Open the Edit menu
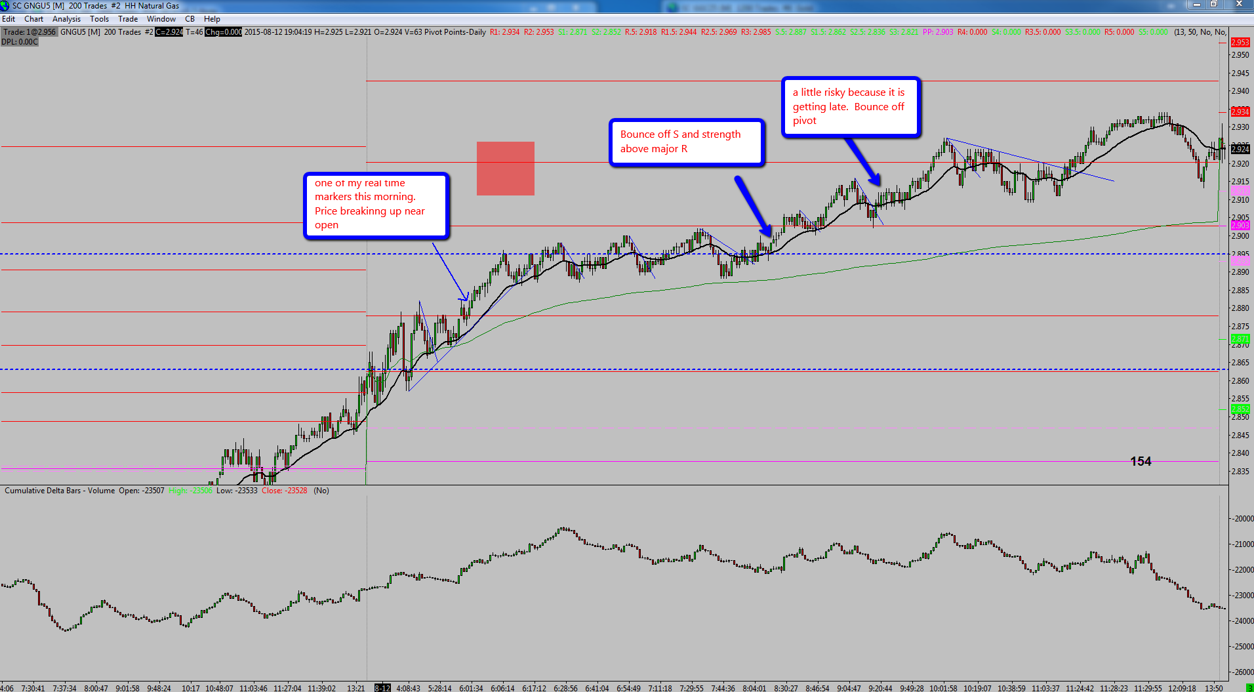The width and height of the screenshot is (1254, 692). [9, 19]
